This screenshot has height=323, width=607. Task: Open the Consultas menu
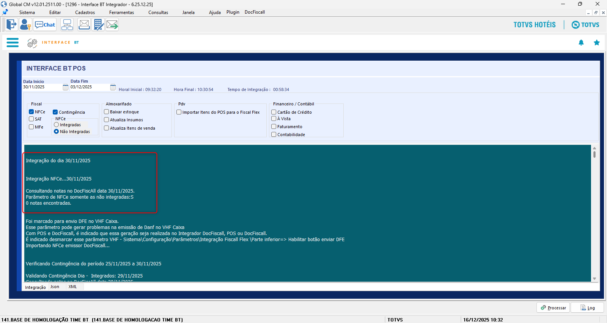click(x=158, y=13)
